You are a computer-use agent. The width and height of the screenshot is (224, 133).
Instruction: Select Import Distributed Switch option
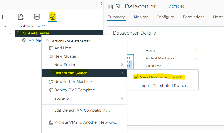164,85
